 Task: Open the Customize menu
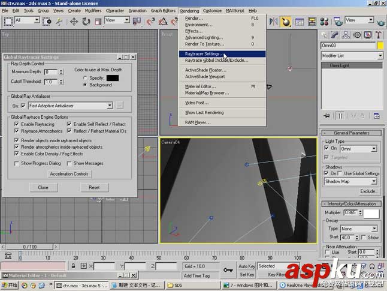click(212, 11)
